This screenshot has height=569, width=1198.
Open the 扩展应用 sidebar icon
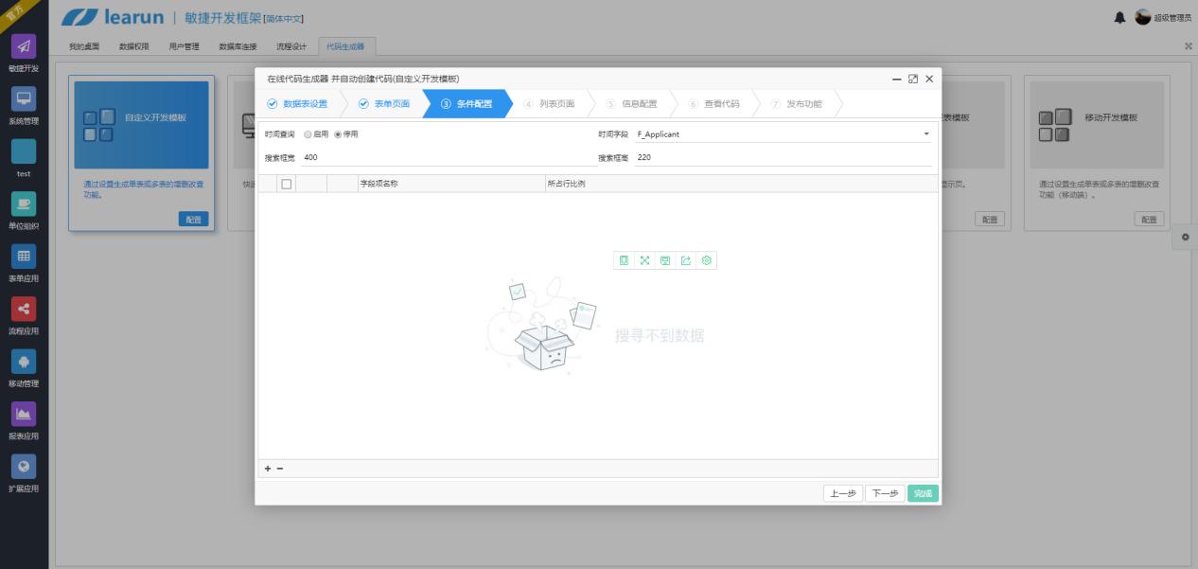24,467
